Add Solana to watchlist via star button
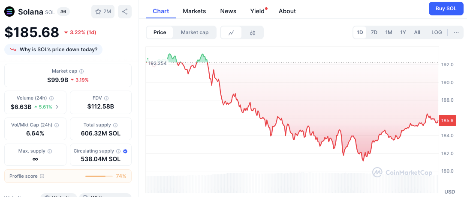Viewport: 467px width, 197px height. point(103,12)
